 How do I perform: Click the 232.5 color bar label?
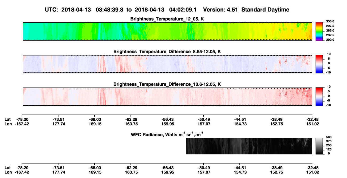[x=330, y=35]
